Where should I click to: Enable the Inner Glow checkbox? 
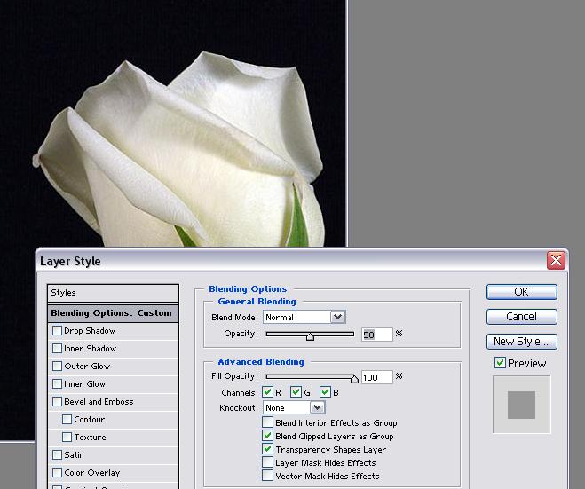click(57, 383)
